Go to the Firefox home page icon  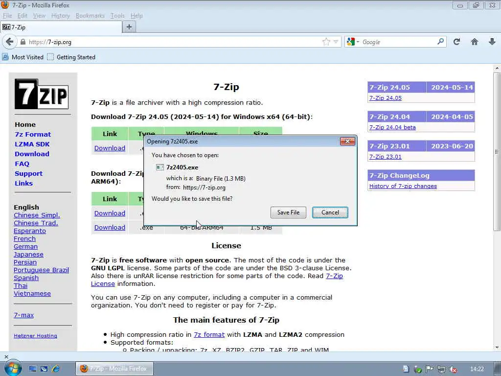(475, 42)
